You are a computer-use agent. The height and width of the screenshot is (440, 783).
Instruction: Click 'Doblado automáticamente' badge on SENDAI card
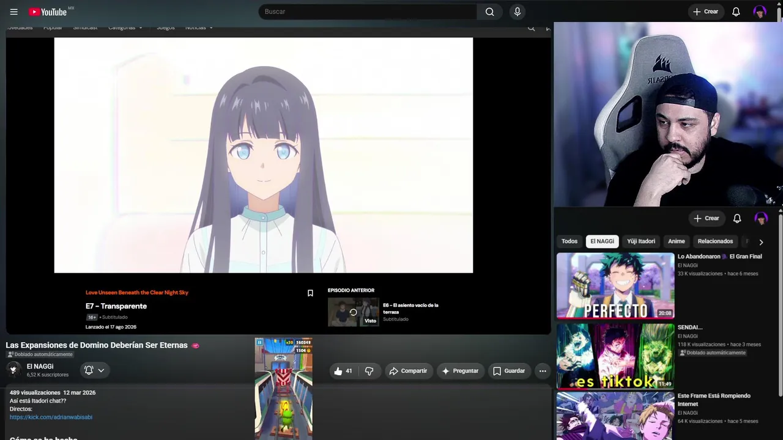click(x=712, y=353)
